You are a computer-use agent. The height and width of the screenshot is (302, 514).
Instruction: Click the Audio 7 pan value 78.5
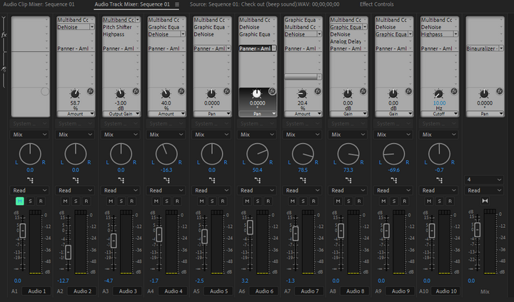coord(303,170)
